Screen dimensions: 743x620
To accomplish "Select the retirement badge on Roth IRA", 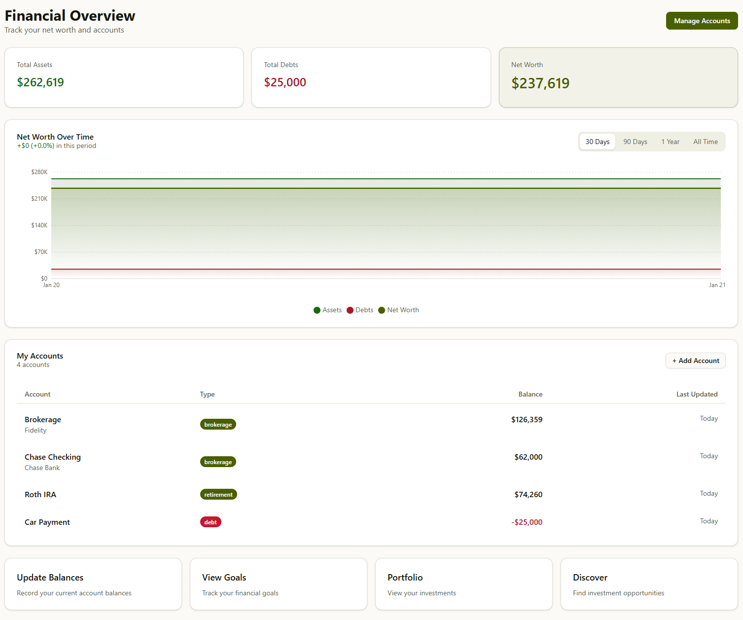I will [218, 494].
